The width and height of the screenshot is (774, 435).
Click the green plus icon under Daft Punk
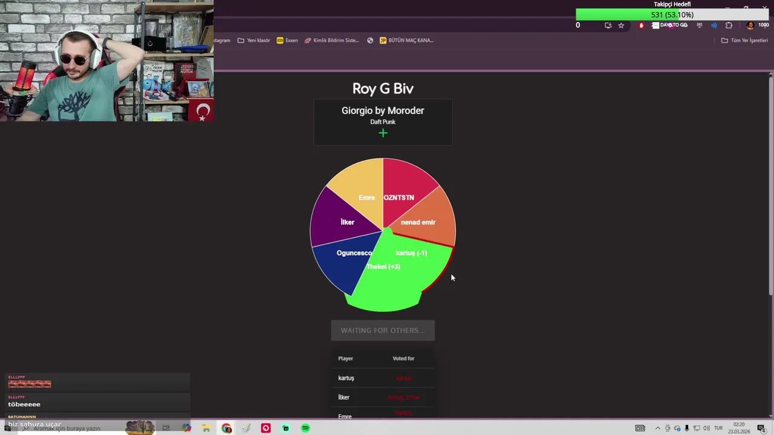[x=383, y=133]
